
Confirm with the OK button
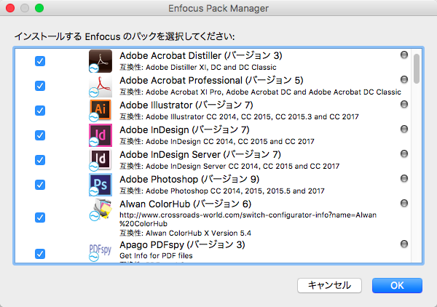[397, 286]
